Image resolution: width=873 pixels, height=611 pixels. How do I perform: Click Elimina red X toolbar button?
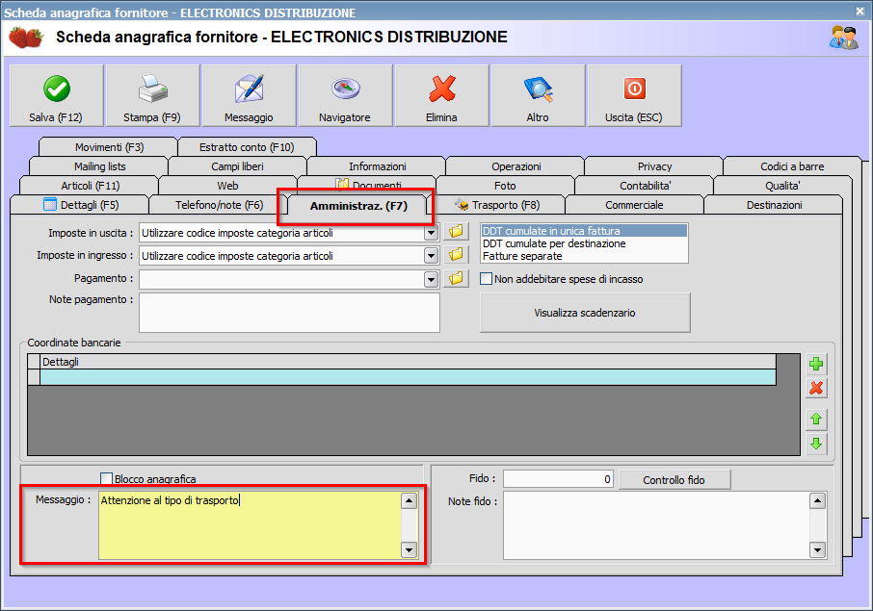pyautogui.click(x=441, y=95)
